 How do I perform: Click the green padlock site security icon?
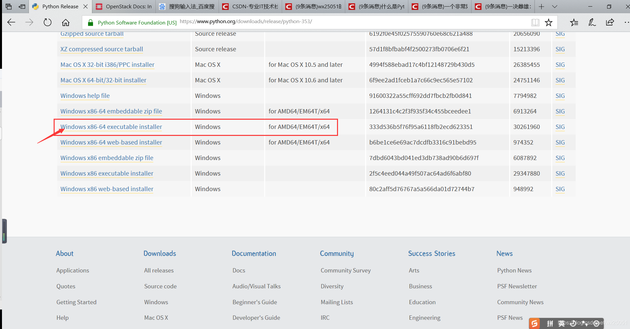(x=90, y=22)
